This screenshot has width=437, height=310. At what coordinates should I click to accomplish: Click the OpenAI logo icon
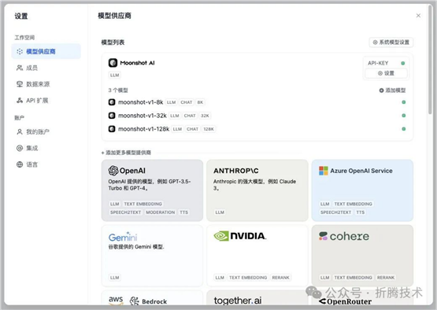coord(113,171)
